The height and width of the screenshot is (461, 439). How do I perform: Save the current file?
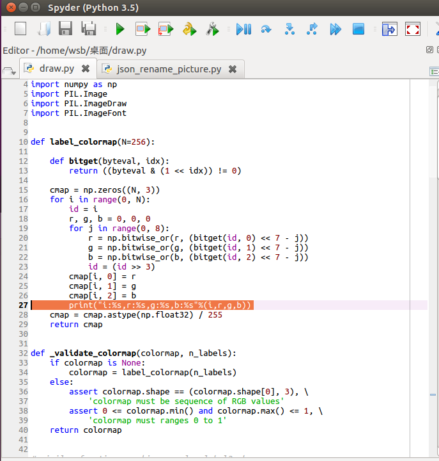point(65,29)
